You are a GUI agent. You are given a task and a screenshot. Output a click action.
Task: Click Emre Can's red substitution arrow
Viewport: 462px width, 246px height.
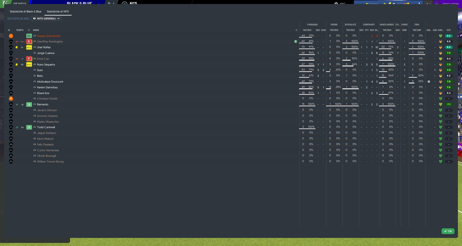[29, 59]
